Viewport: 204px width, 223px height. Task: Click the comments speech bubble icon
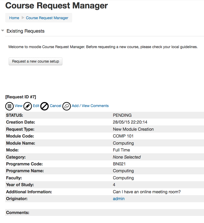pos(67,106)
